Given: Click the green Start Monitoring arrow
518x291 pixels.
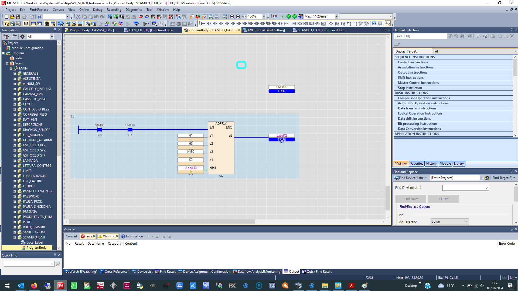Looking at the screenshot, I should [282, 17].
